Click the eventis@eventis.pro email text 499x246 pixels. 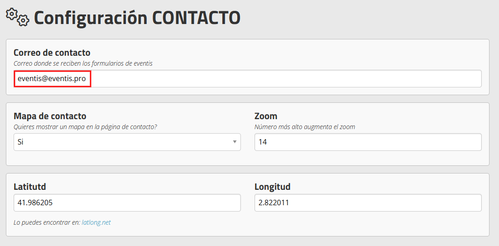click(52, 79)
